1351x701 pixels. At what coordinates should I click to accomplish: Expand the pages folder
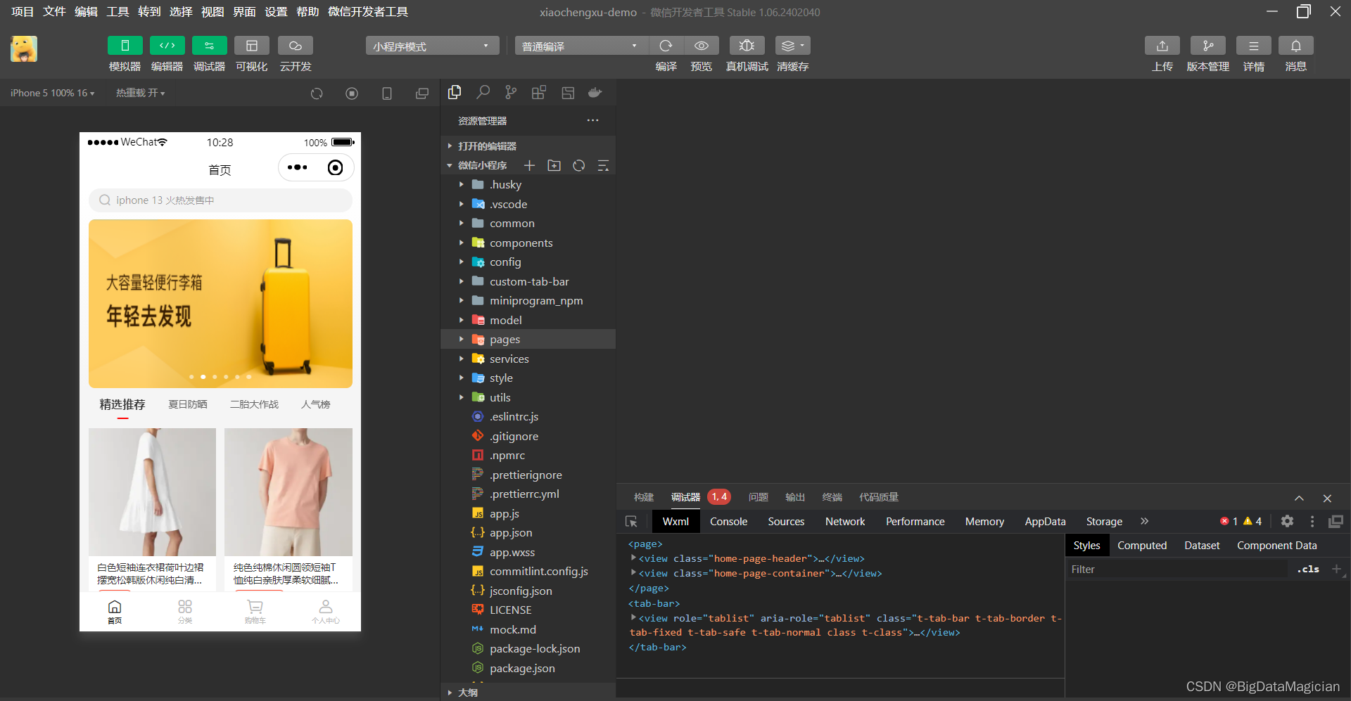(x=528, y=339)
